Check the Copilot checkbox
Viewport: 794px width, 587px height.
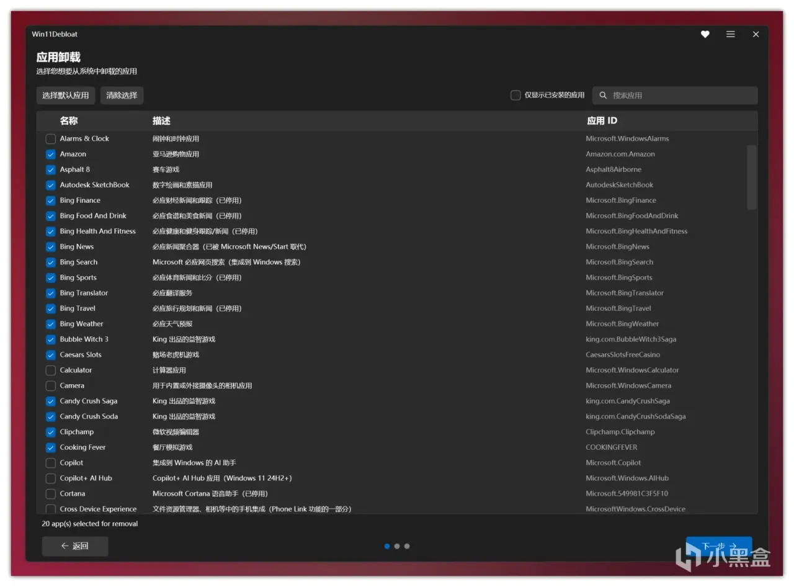(51, 463)
